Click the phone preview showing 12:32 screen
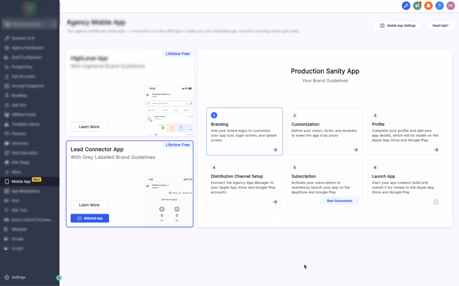The height and width of the screenshot is (286, 459). point(169,111)
